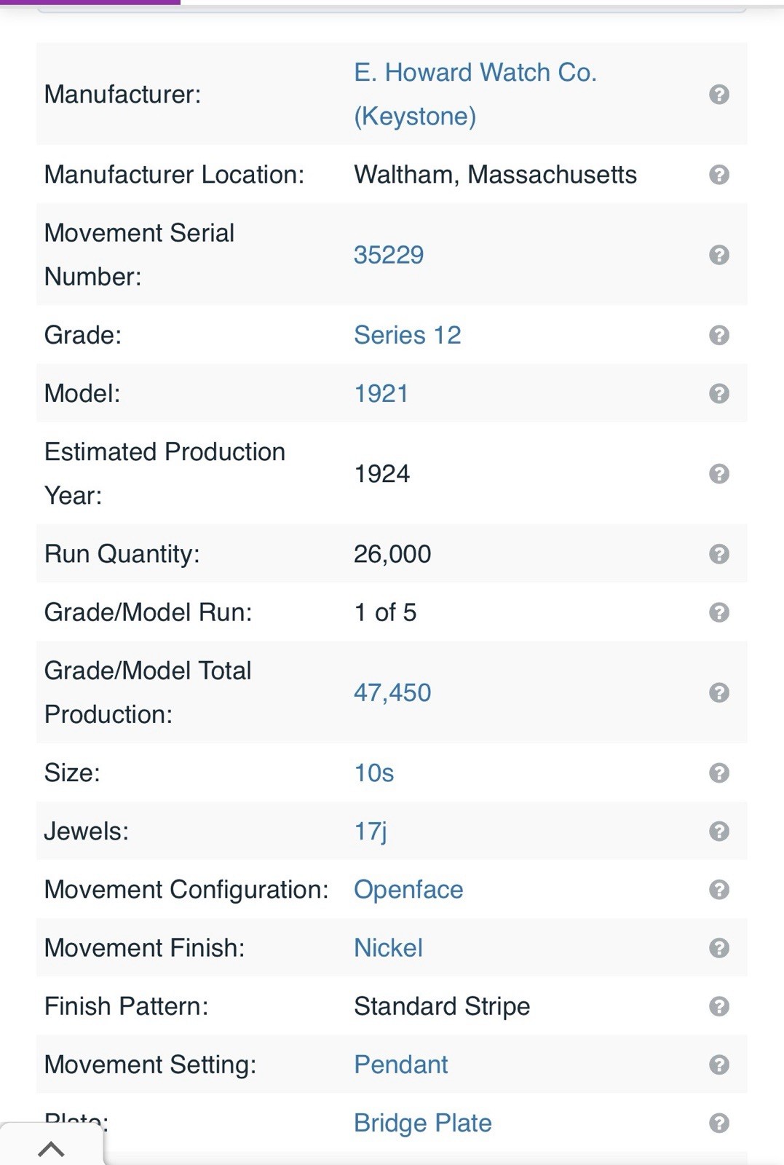Open help for Movement Serial Number
The height and width of the screenshot is (1165, 784).
pyautogui.click(x=718, y=255)
